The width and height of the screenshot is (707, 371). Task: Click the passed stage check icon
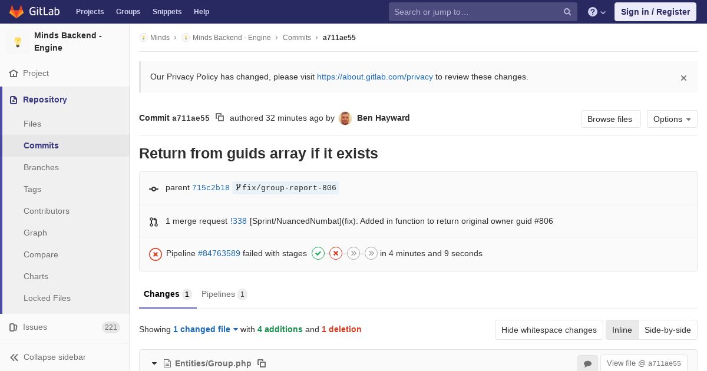pyautogui.click(x=318, y=253)
